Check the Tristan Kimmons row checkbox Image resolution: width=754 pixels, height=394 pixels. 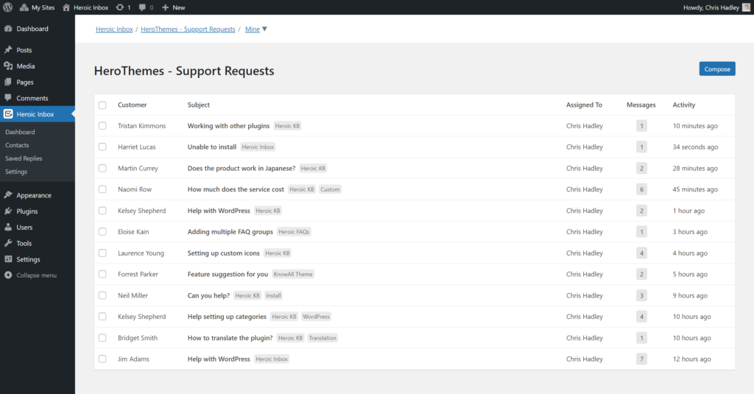(102, 125)
